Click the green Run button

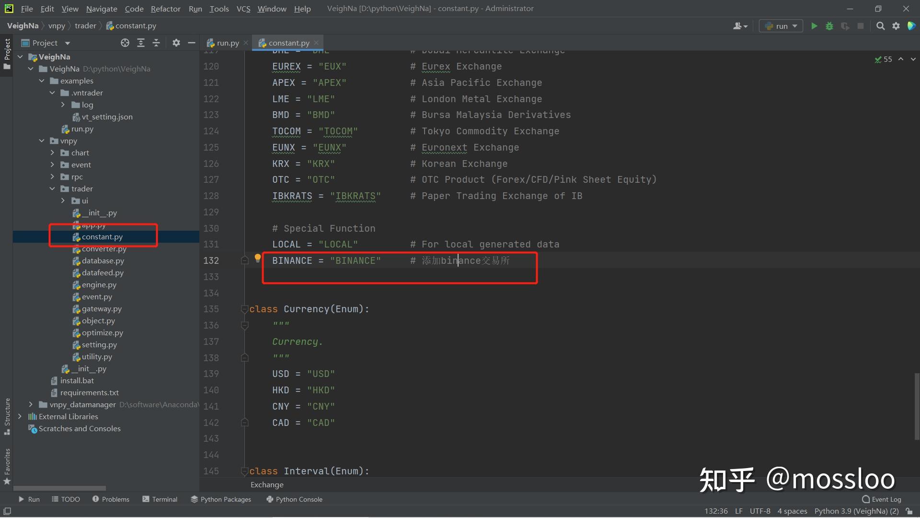coord(814,26)
